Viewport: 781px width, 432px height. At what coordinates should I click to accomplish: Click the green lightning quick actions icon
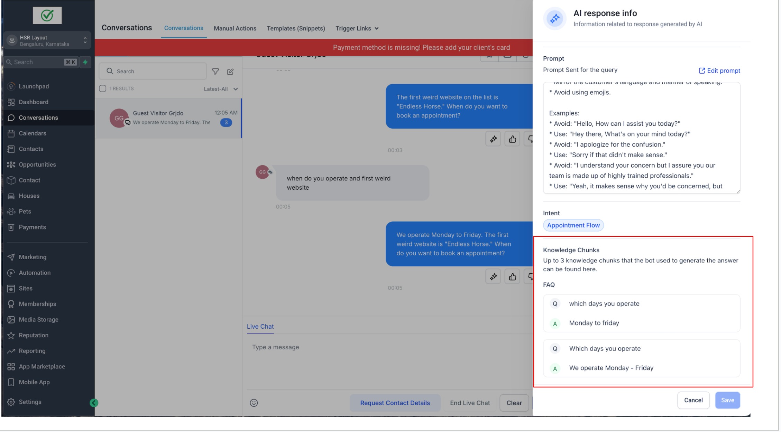point(85,62)
